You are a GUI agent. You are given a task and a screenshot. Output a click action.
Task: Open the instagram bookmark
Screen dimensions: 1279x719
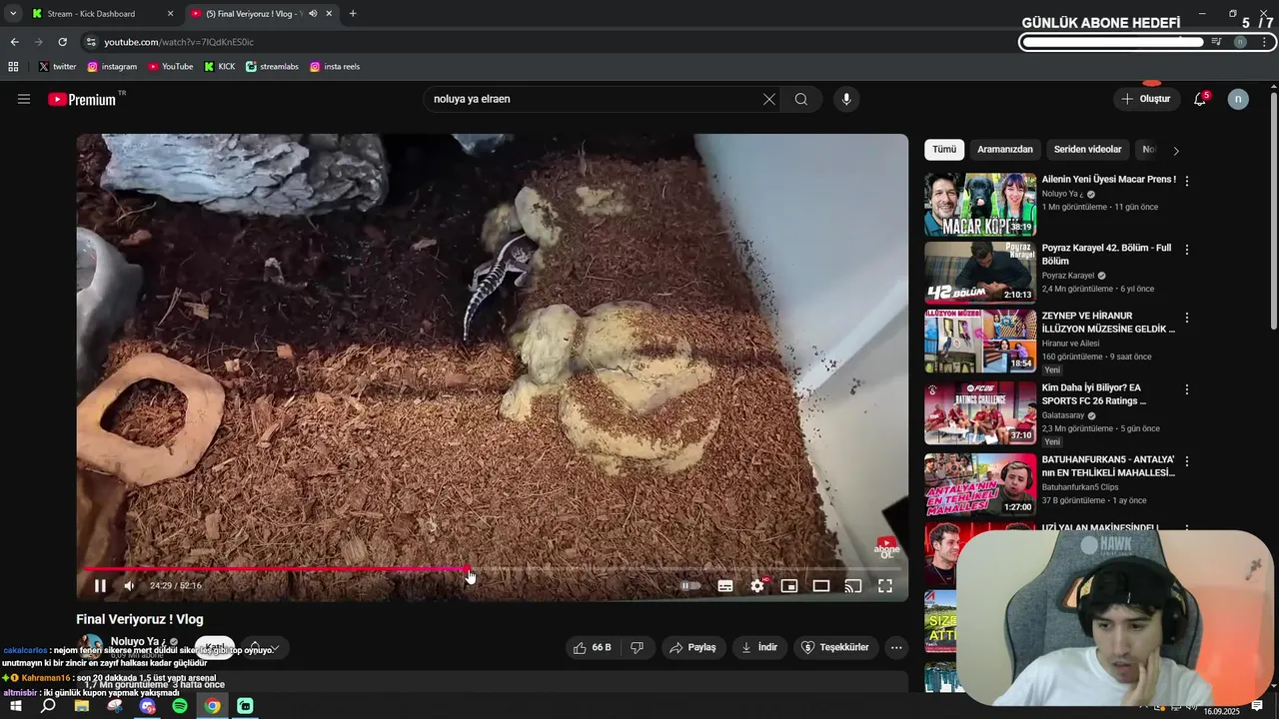click(x=112, y=67)
